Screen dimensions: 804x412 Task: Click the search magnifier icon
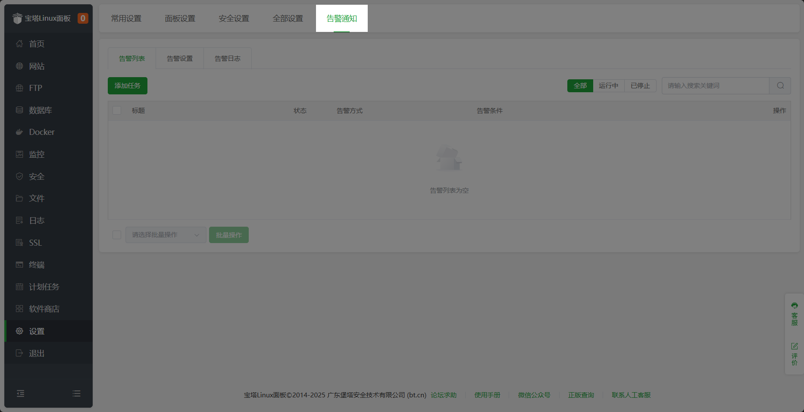click(x=780, y=85)
